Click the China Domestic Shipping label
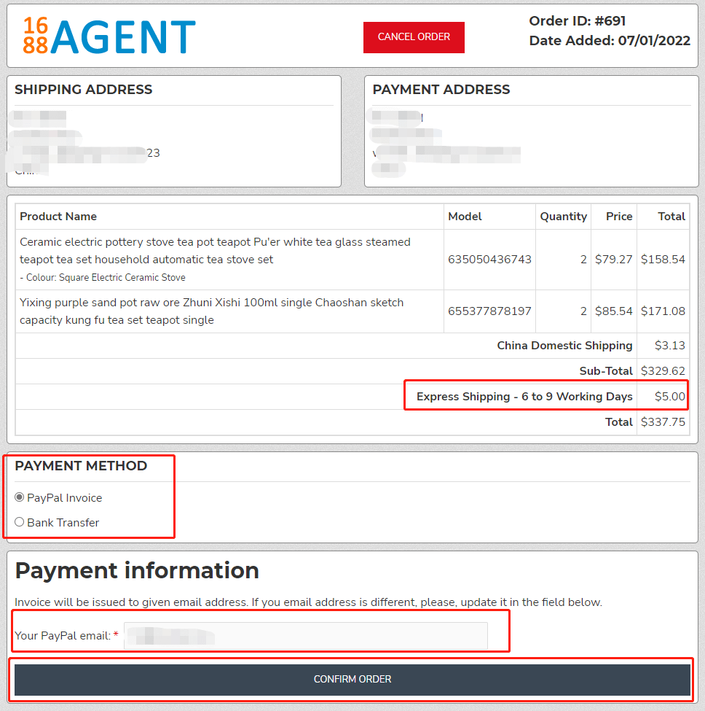 (564, 346)
